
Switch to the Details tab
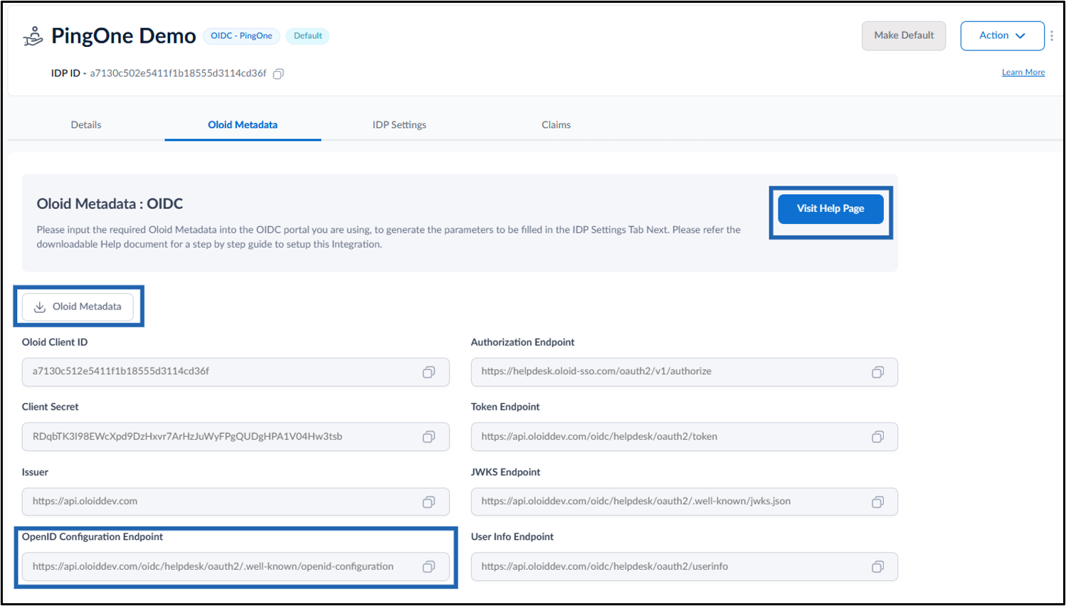[86, 124]
